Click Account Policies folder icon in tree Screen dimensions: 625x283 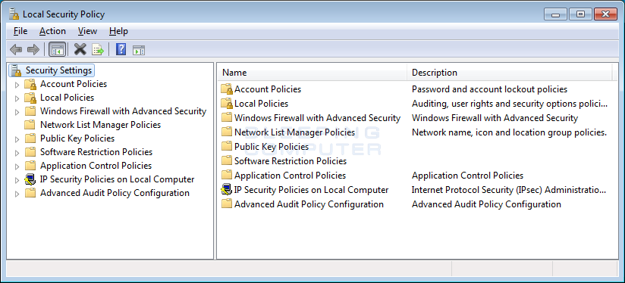(30, 84)
